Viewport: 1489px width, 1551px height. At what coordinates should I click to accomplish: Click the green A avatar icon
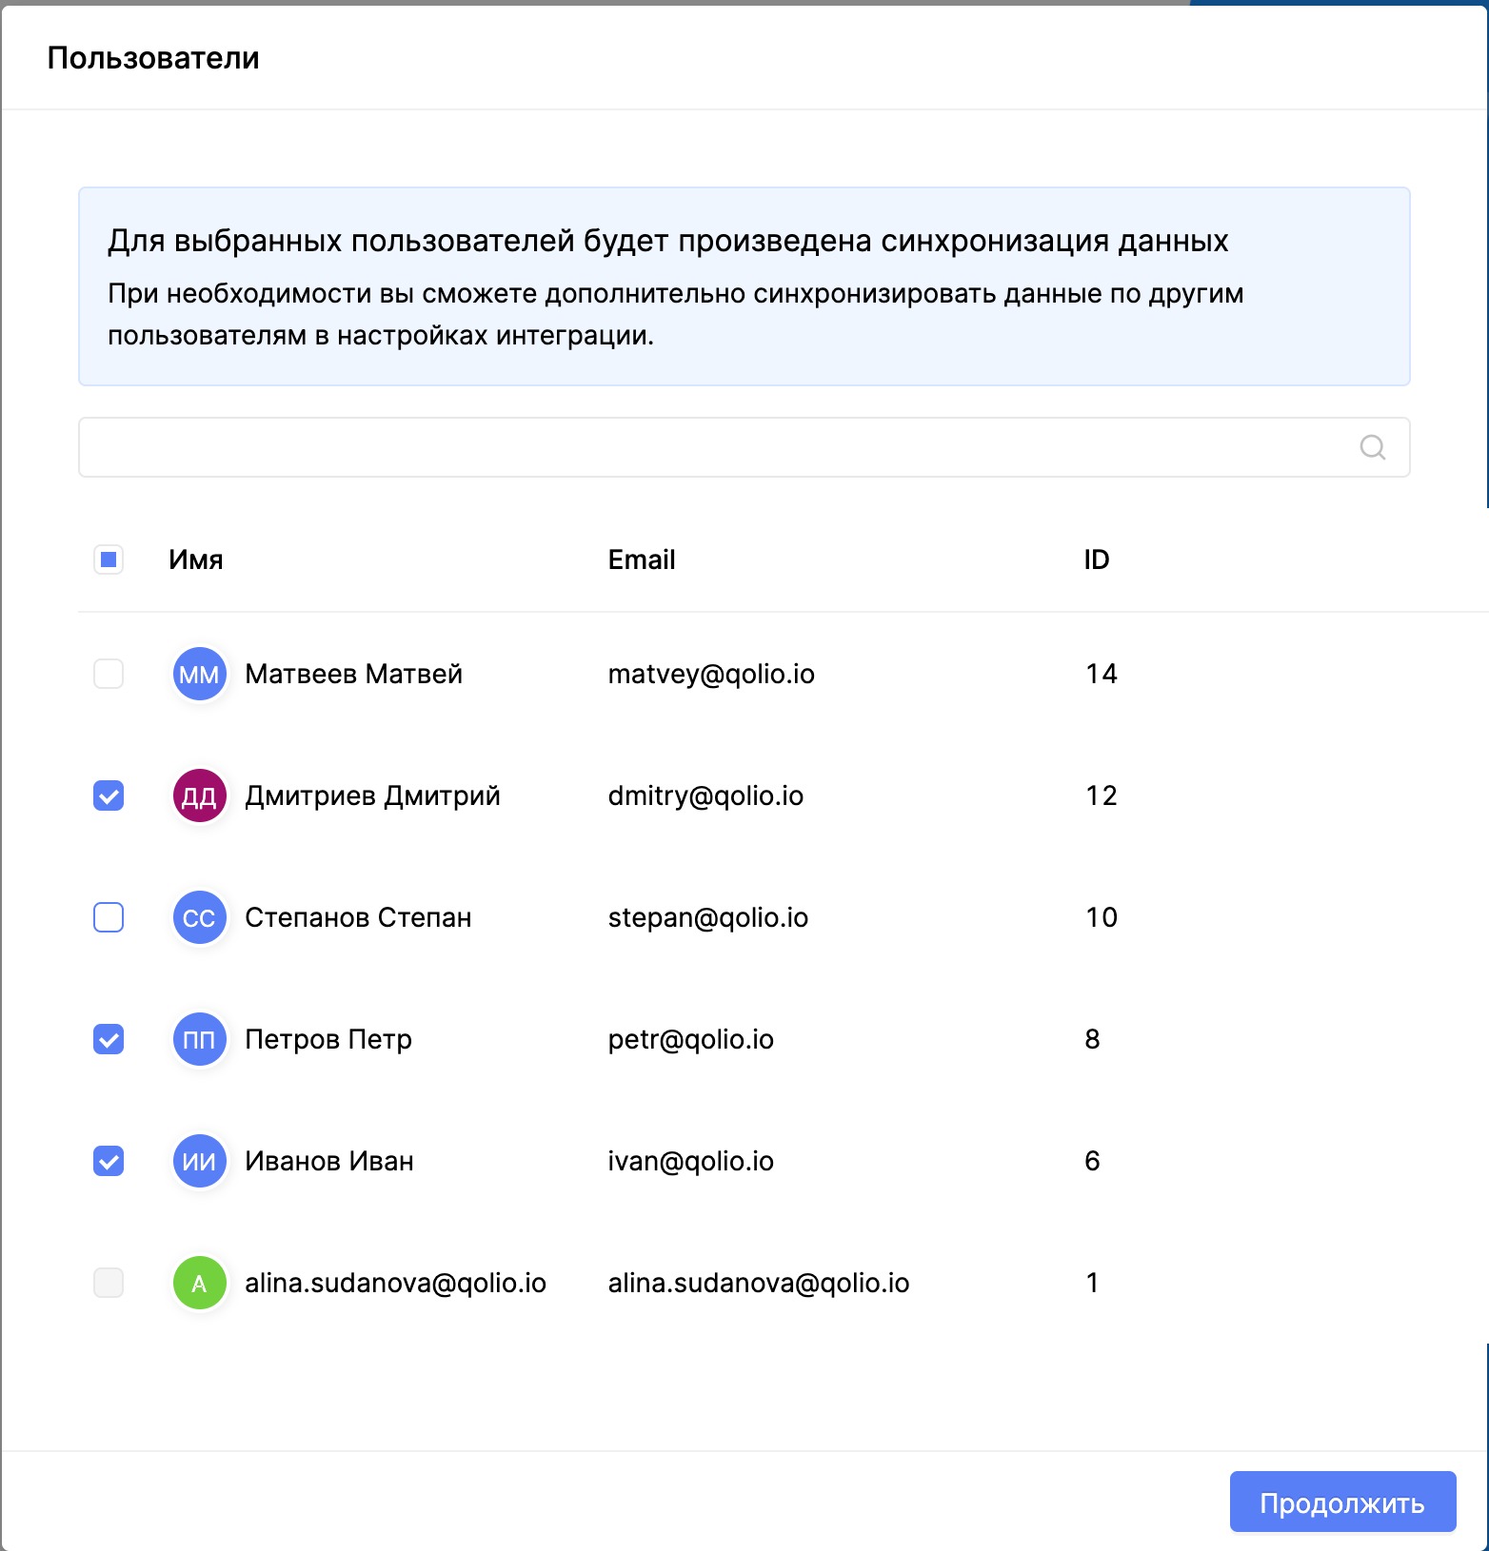point(199,1283)
